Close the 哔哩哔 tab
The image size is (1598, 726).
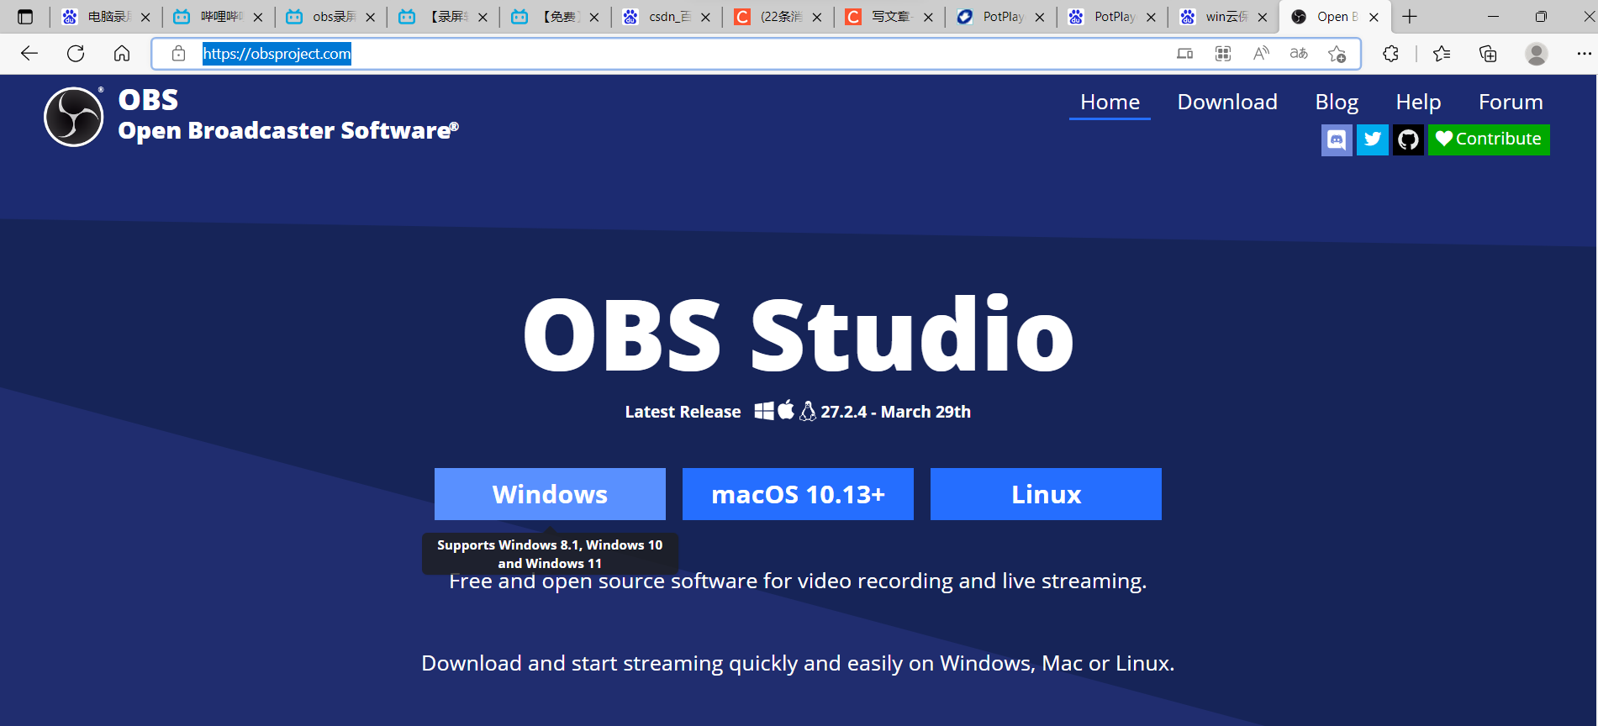pyautogui.click(x=258, y=17)
